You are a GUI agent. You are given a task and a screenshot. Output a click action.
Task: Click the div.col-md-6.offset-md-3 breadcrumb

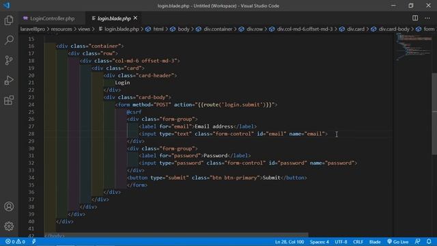301,29
